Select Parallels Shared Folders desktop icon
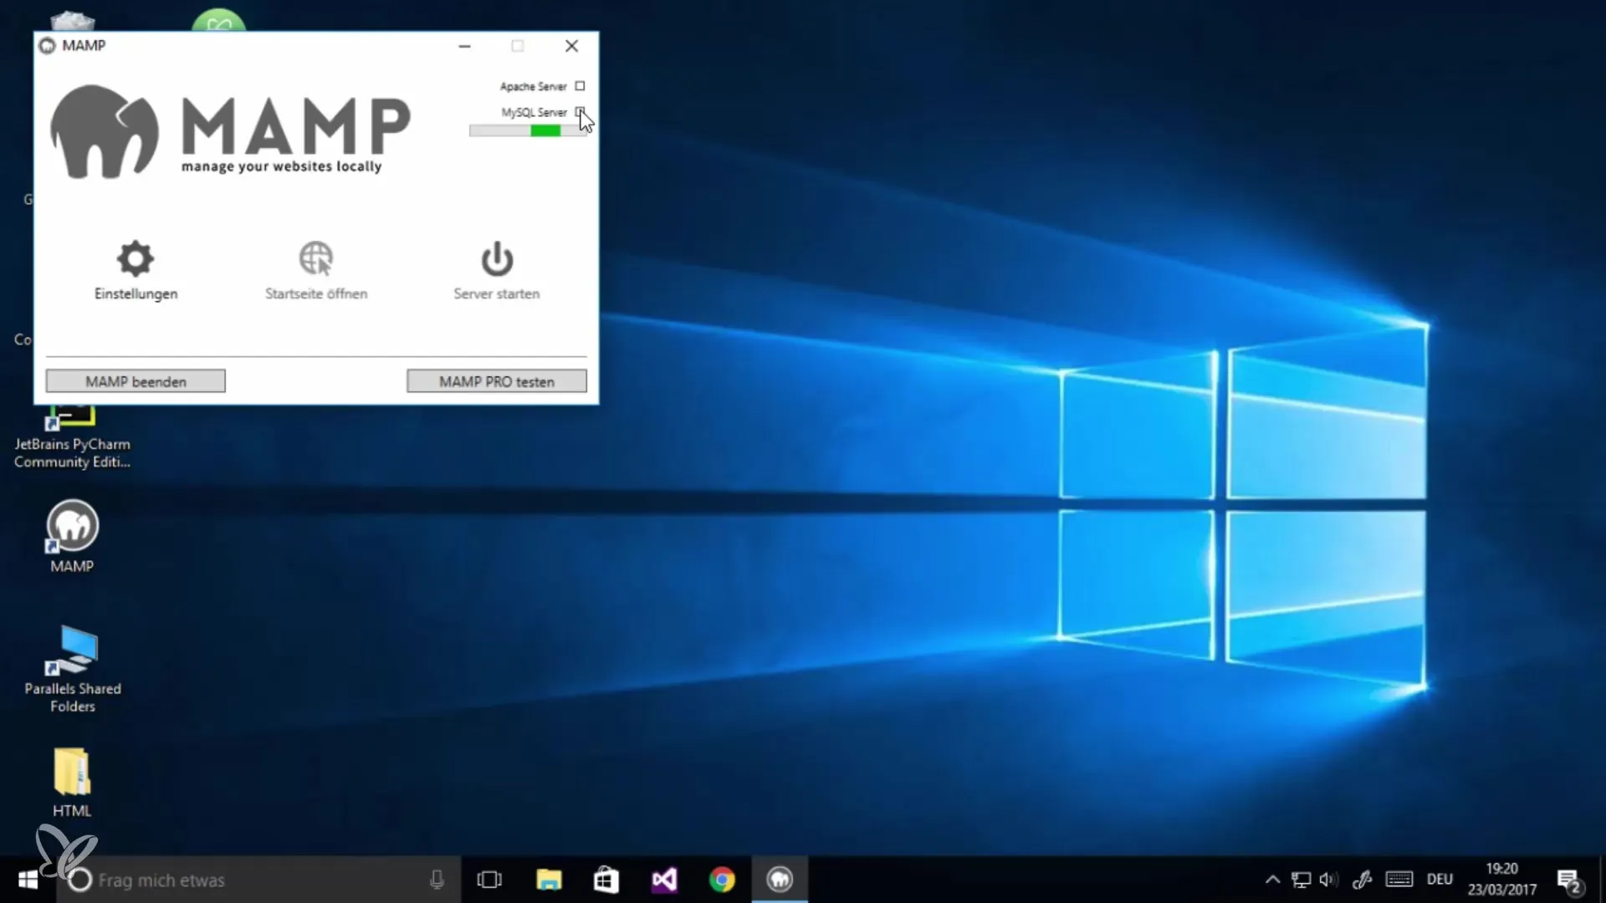This screenshot has width=1606, height=903. [73, 669]
